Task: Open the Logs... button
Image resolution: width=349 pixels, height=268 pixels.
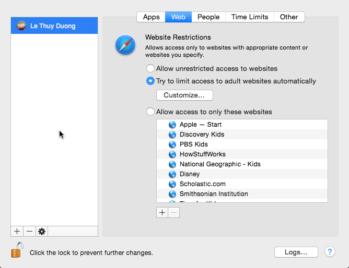Action: click(296, 252)
